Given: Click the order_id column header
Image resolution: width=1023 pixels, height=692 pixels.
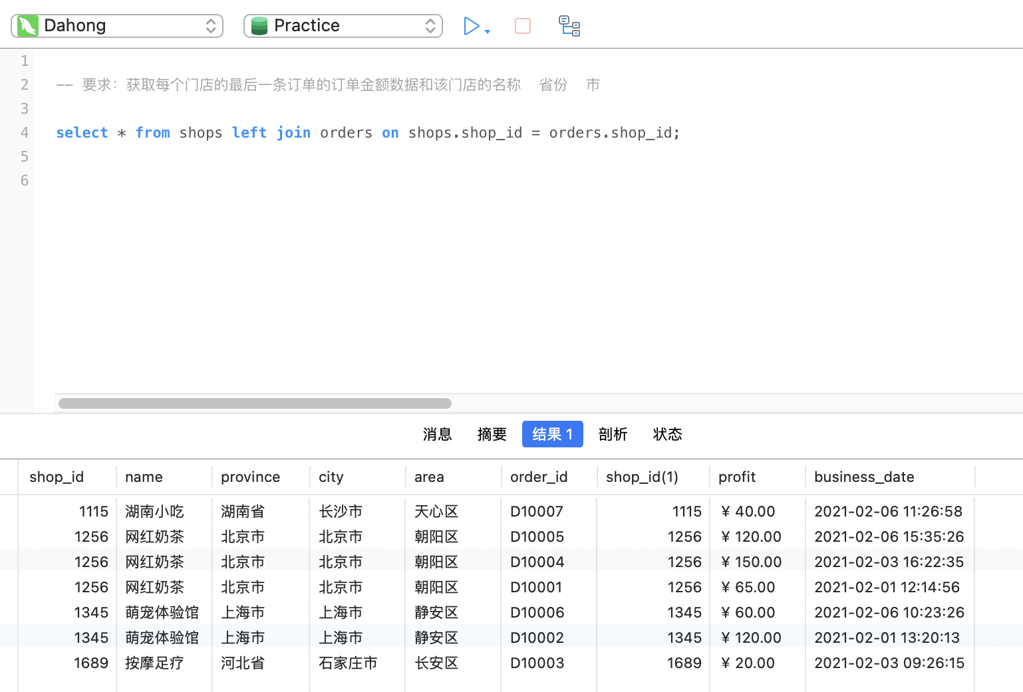Looking at the screenshot, I should tap(549, 477).
